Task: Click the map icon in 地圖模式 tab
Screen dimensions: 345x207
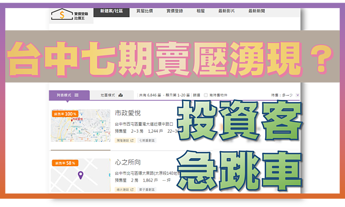Action: [x=121, y=95]
